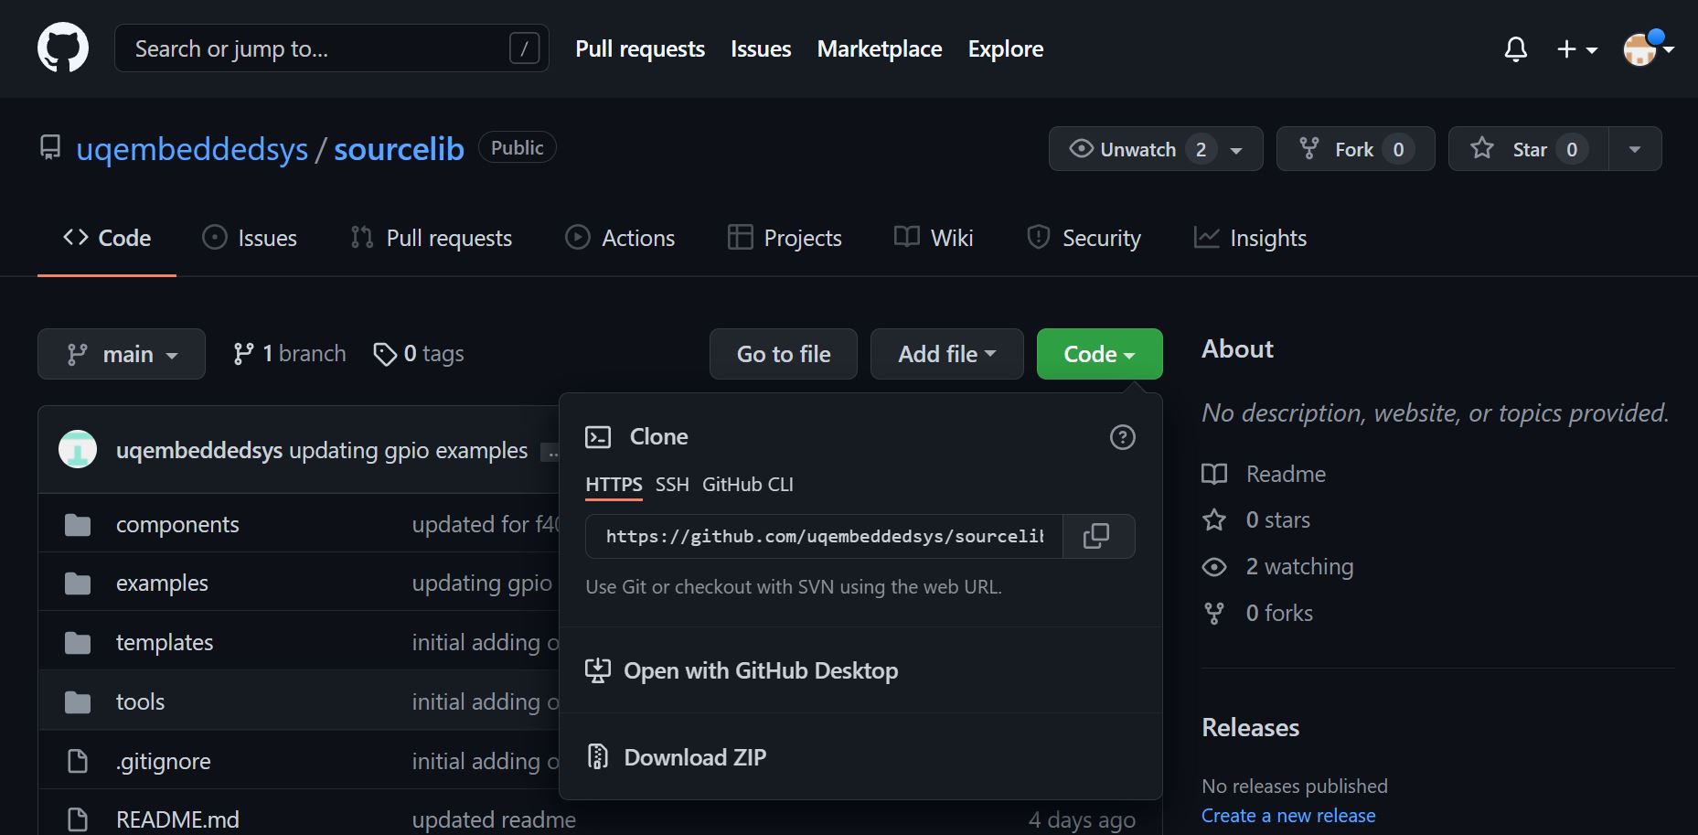Click Open with GitHub Desktop
Screen dimensions: 1698x835
(x=742, y=671)
